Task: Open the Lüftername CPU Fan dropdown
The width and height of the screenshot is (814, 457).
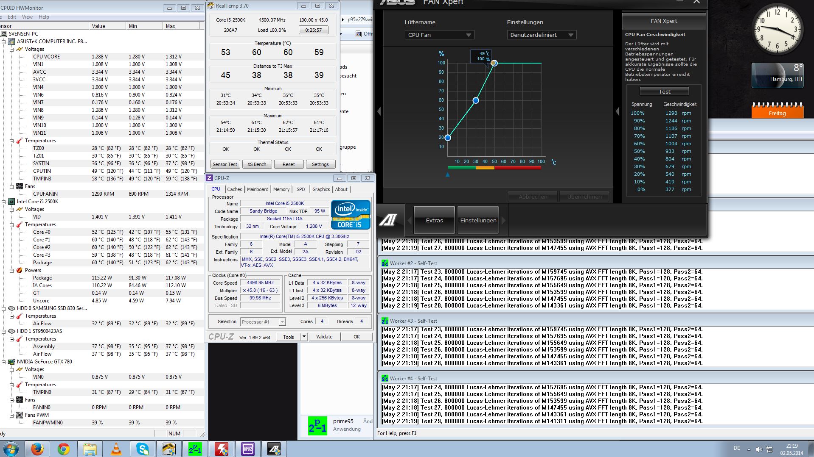Action: click(439, 35)
